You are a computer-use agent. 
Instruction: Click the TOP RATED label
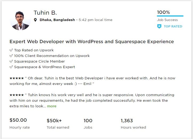pyautogui.click(x=173, y=26)
